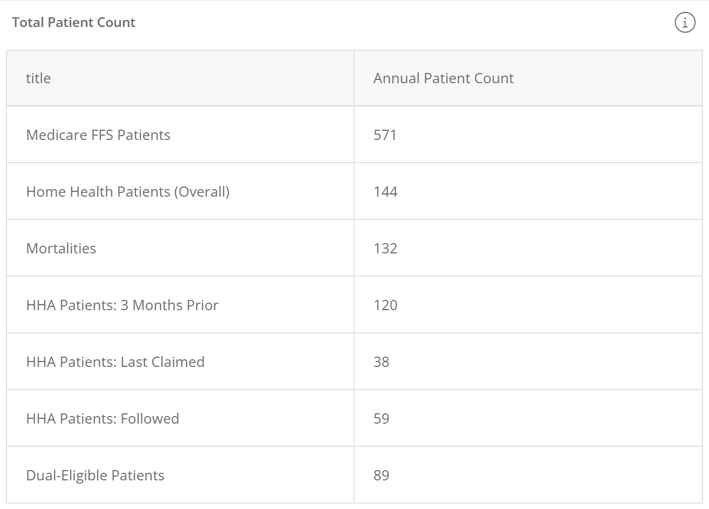
Task: Select the Medicare FFS Patients row
Action: click(x=354, y=135)
